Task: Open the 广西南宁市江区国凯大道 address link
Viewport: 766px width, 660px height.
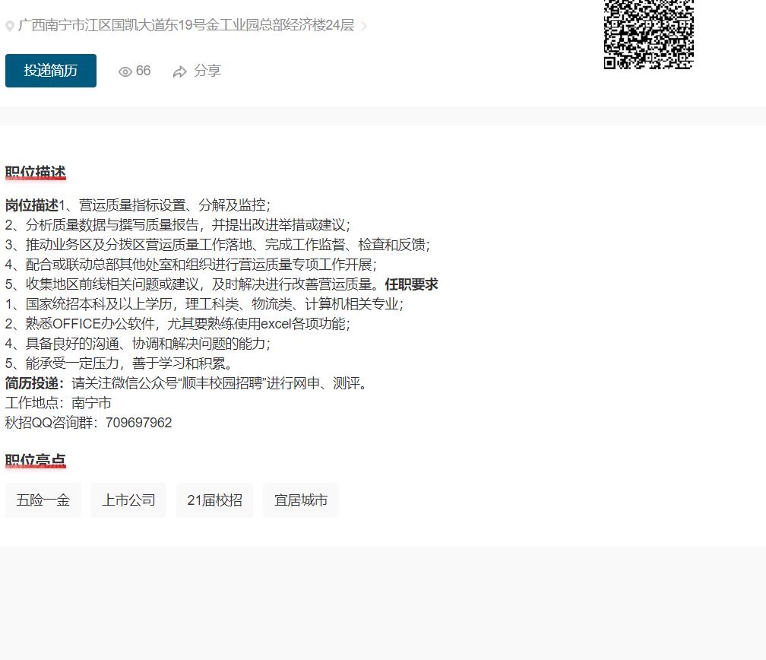Action: tap(186, 25)
